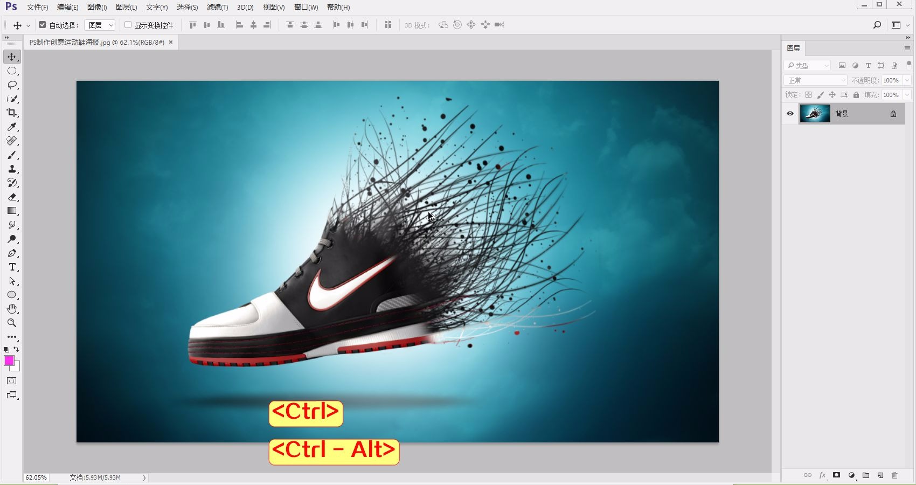Toggle layer filtering on/off switch
Image resolution: width=916 pixels, height=485 pixels.
click(x=908, y=65)
